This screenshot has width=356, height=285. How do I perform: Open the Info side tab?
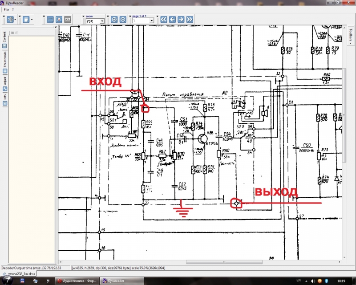4,99
